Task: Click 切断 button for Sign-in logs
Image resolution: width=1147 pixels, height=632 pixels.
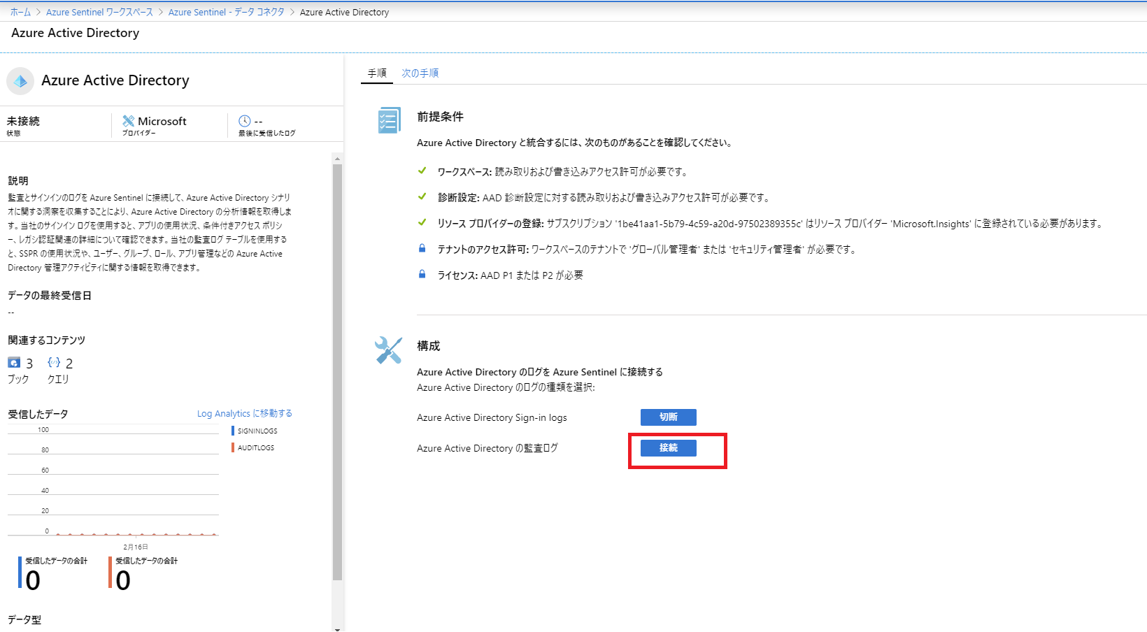Action: coord(669,417)
